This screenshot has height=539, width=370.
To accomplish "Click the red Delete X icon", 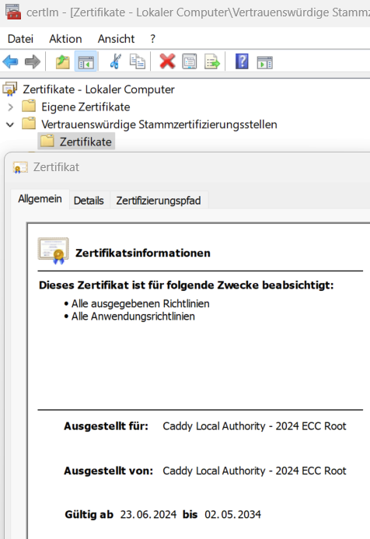I will [x=167, y=62].
